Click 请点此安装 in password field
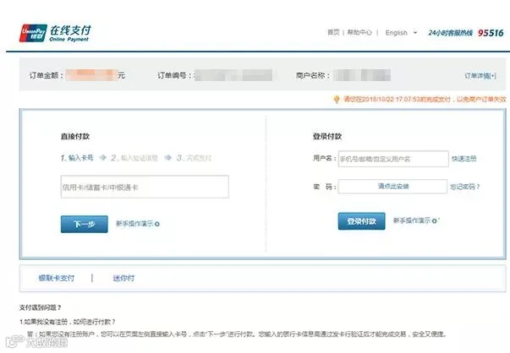Screen dimensions: 510x353 click(x=393, y=186)
